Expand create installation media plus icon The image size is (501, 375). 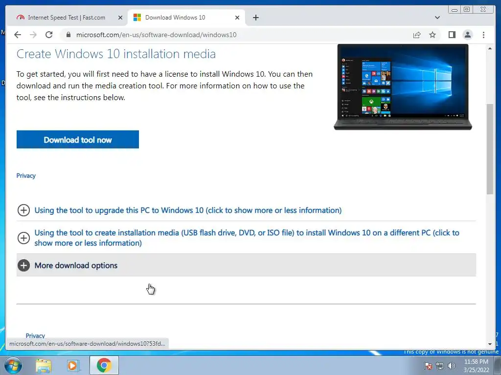23,238
